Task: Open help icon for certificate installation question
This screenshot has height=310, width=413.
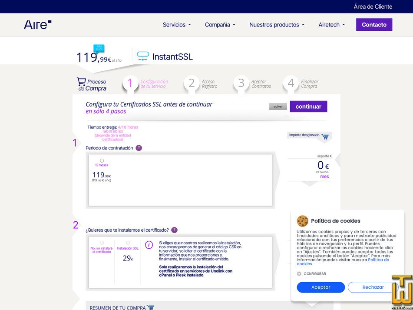Action: [x=175, y=230]
